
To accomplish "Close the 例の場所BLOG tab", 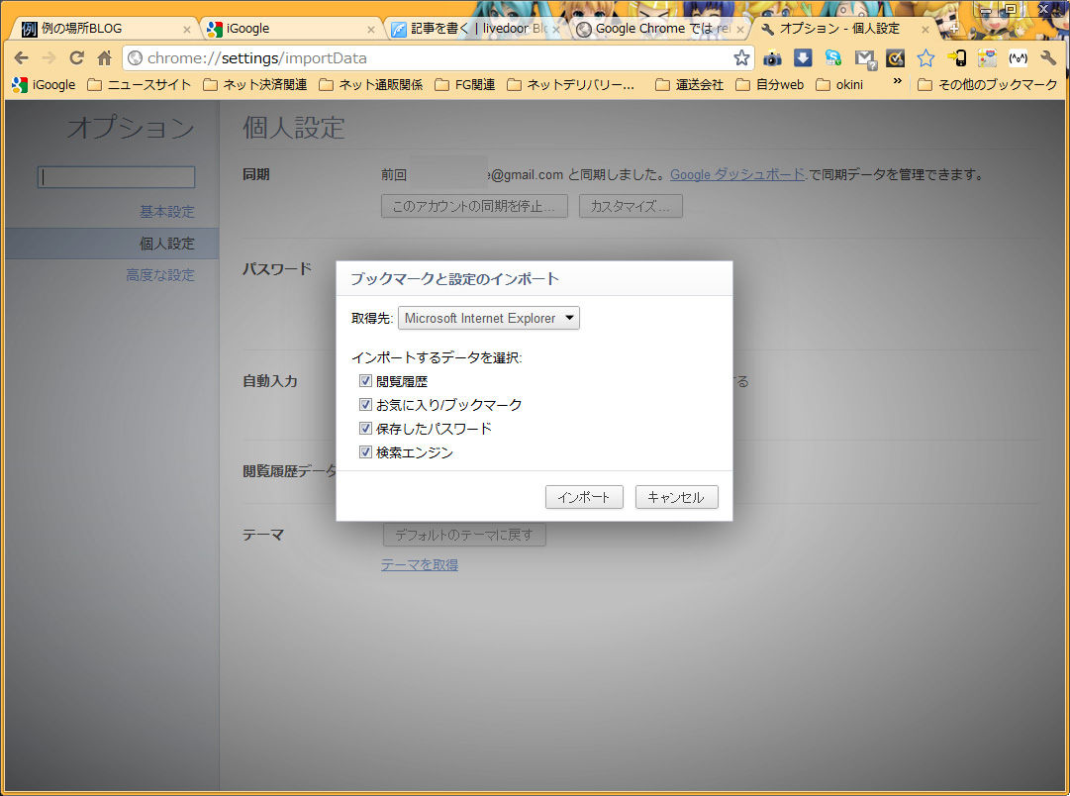I will 187,30.
